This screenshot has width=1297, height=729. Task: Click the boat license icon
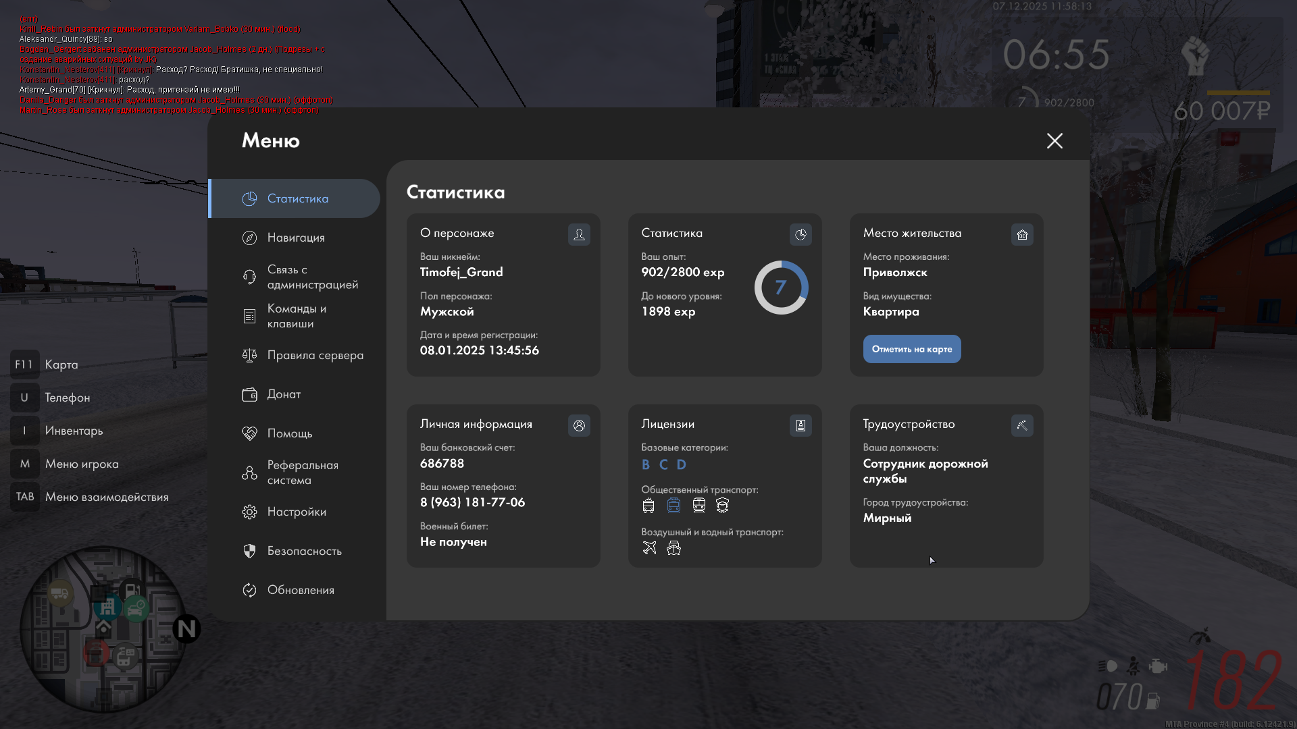point(673,548)
